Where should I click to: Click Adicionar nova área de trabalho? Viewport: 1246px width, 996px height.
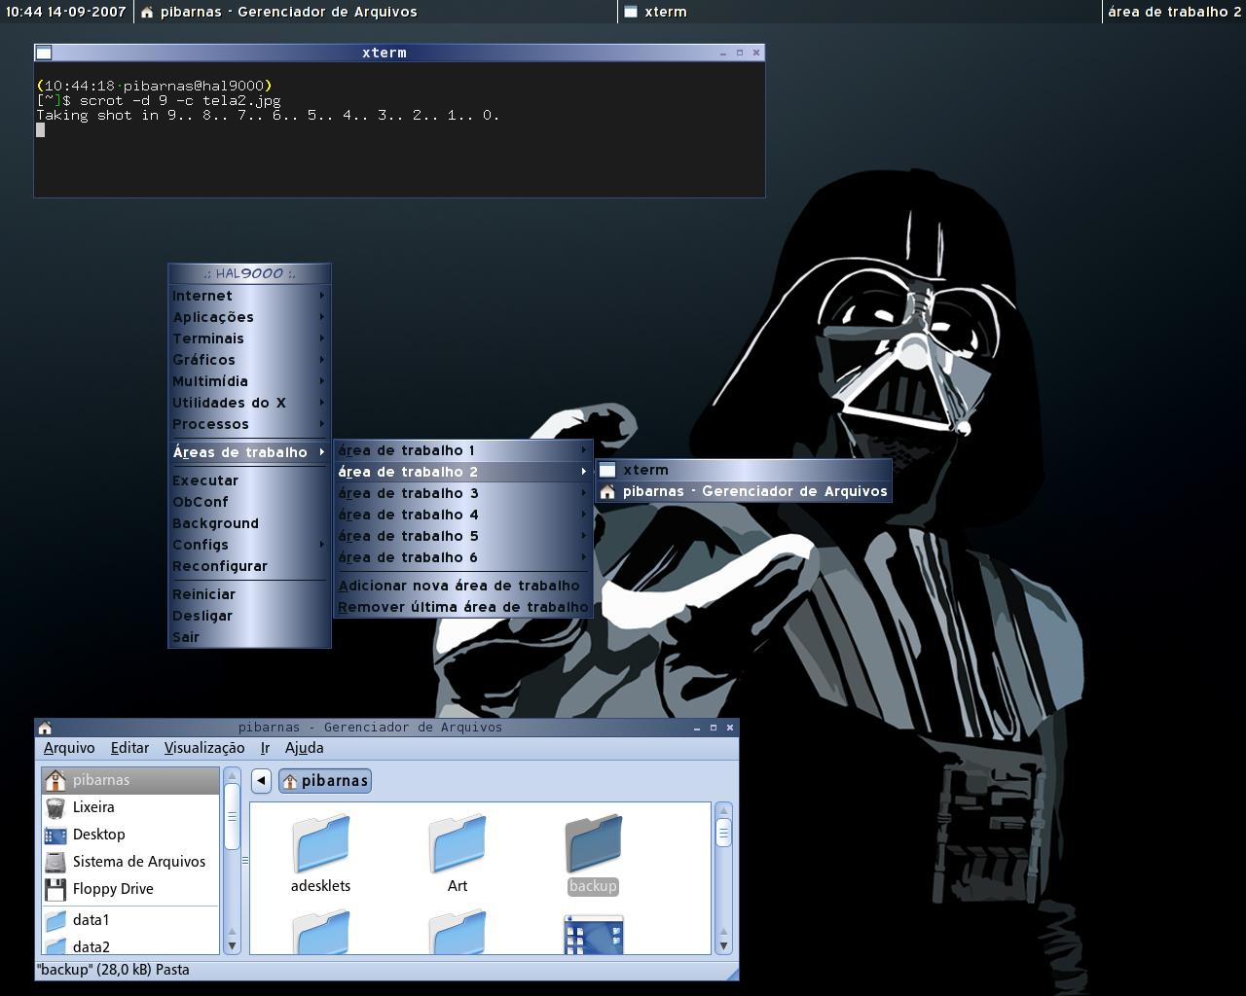(x=463, y=586)
